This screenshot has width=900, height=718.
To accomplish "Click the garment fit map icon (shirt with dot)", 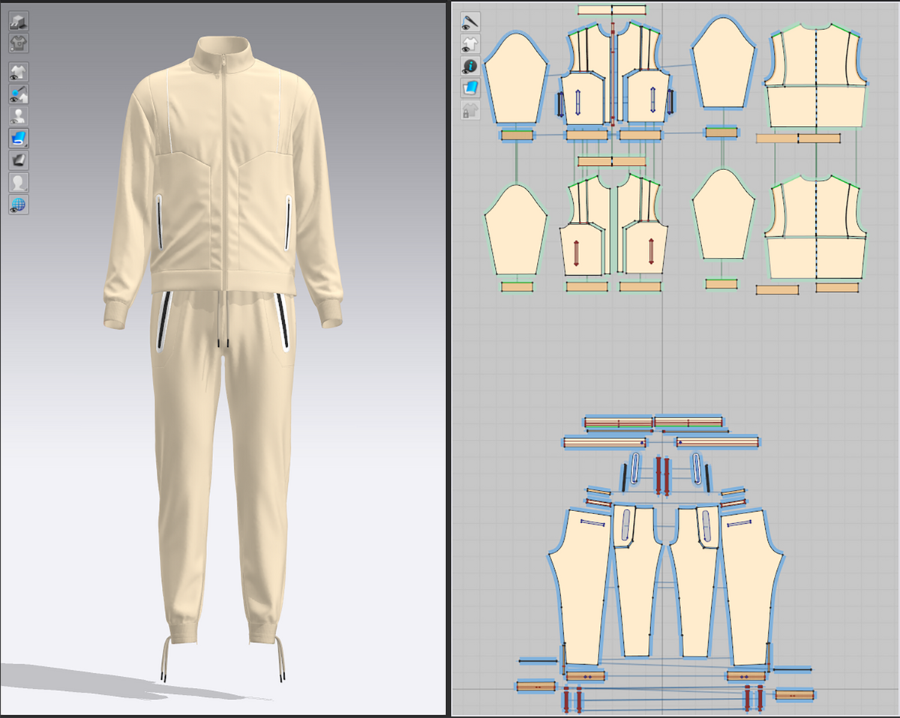I will pyautogui.click(x=19, y=43).
